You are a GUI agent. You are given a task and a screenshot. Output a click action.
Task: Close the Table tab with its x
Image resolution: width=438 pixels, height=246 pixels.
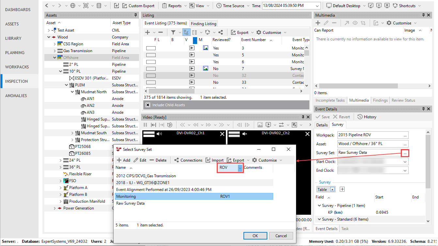(x=332, y=189)
